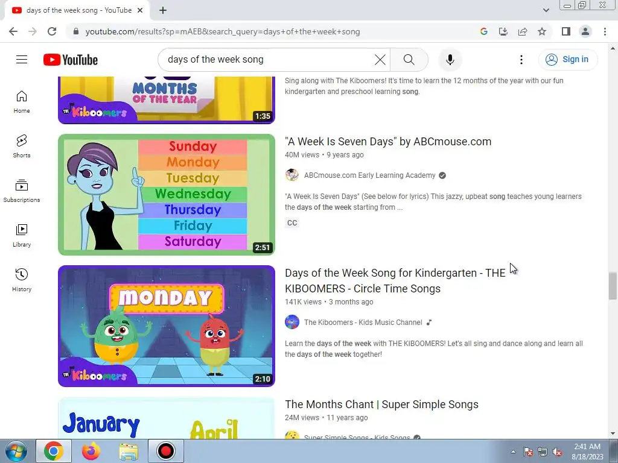This screenshot has height=463, width=618.
Task: Go back with the browser back arrow
Action: click(x=13, y=31)
